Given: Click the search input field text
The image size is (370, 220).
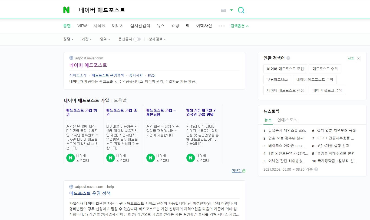Looking at the screenshot, I should 102,10.
